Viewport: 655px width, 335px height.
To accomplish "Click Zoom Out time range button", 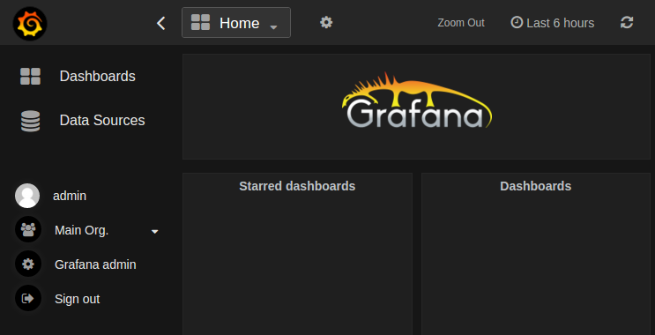I will pos(461,23).
